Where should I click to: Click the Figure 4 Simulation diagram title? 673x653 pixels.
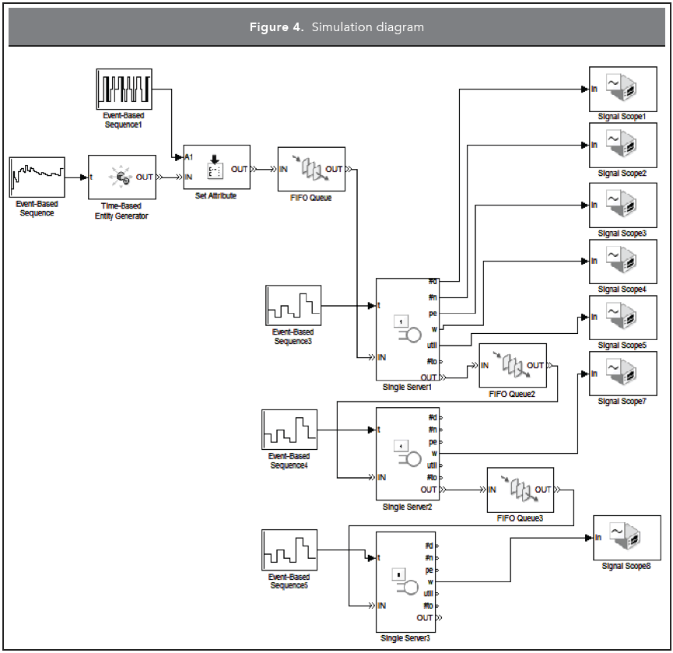click(x=336, y=27)
